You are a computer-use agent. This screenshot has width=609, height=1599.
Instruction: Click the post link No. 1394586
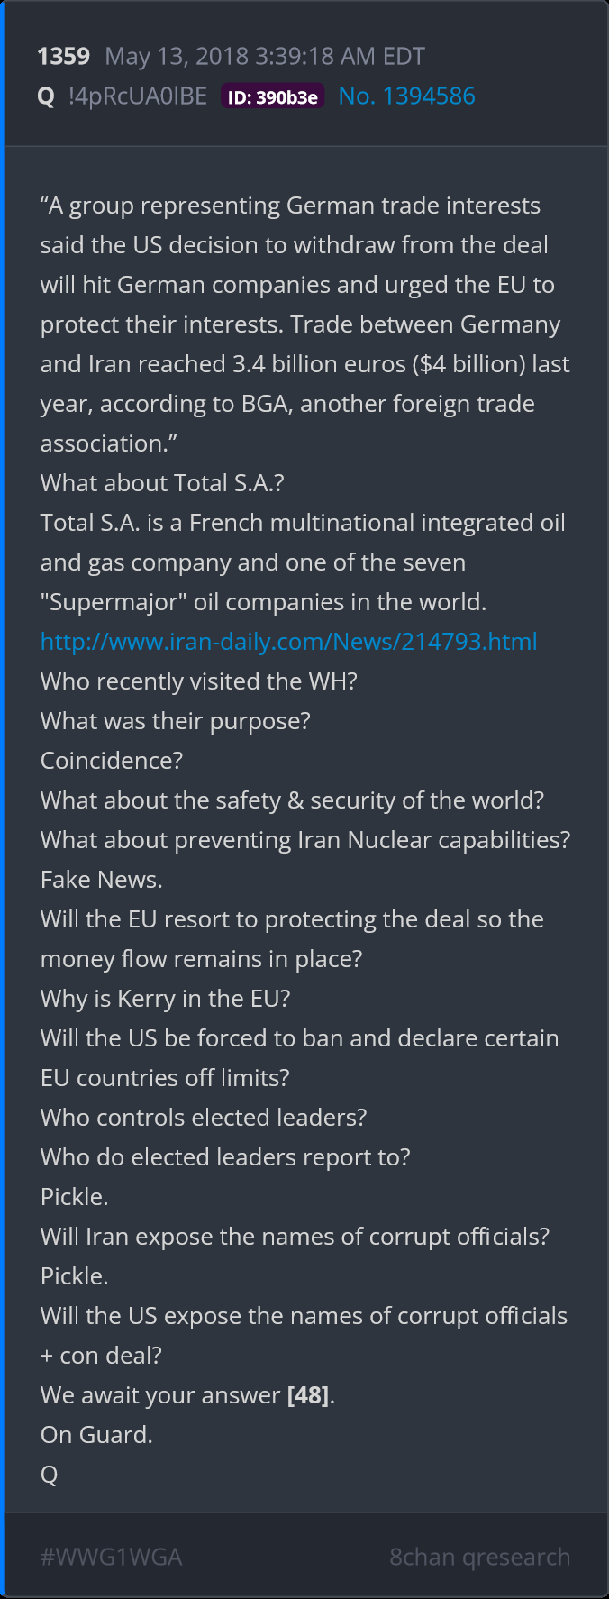pos(406,96)
